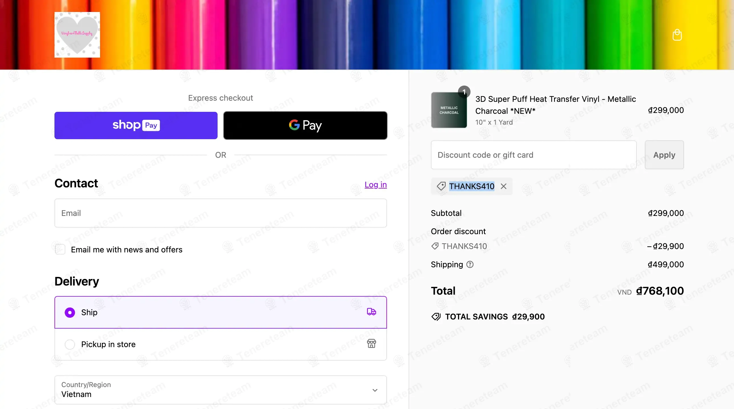Click the store logo heart image
734x409 pixels.
pos(77,35)
